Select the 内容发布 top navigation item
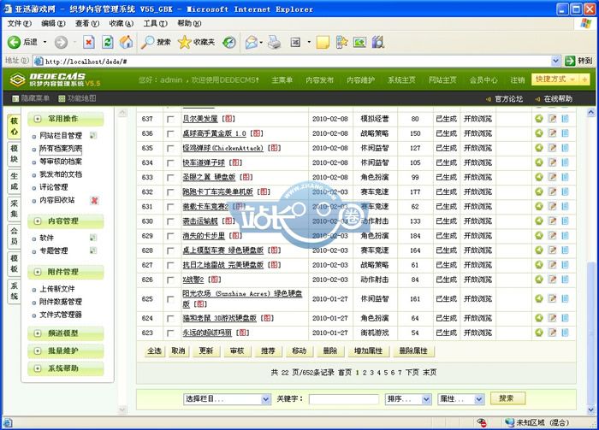This screenshot has width=599, height=430. pyautogui.click(x=319, y=80)
